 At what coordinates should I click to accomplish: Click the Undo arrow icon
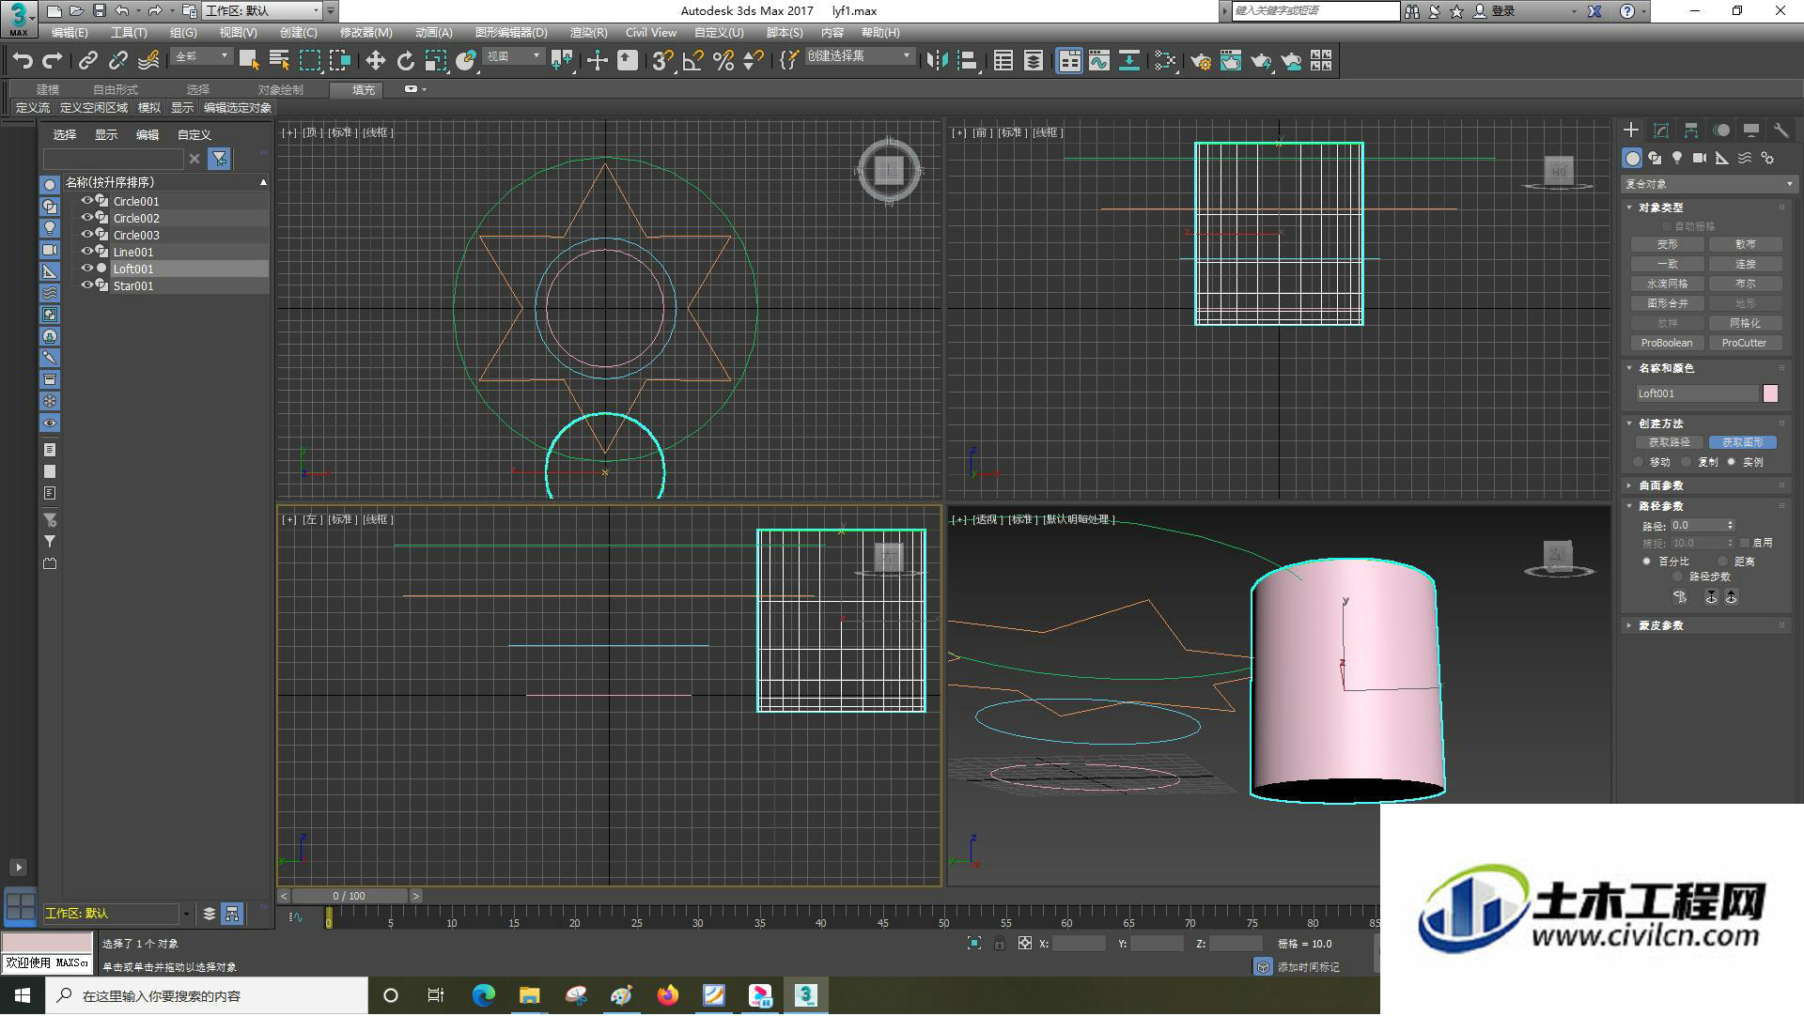(23, 61)
